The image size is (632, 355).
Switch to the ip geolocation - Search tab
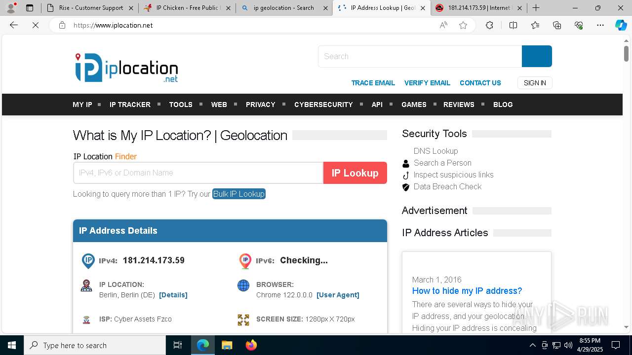tap(284, 8)
